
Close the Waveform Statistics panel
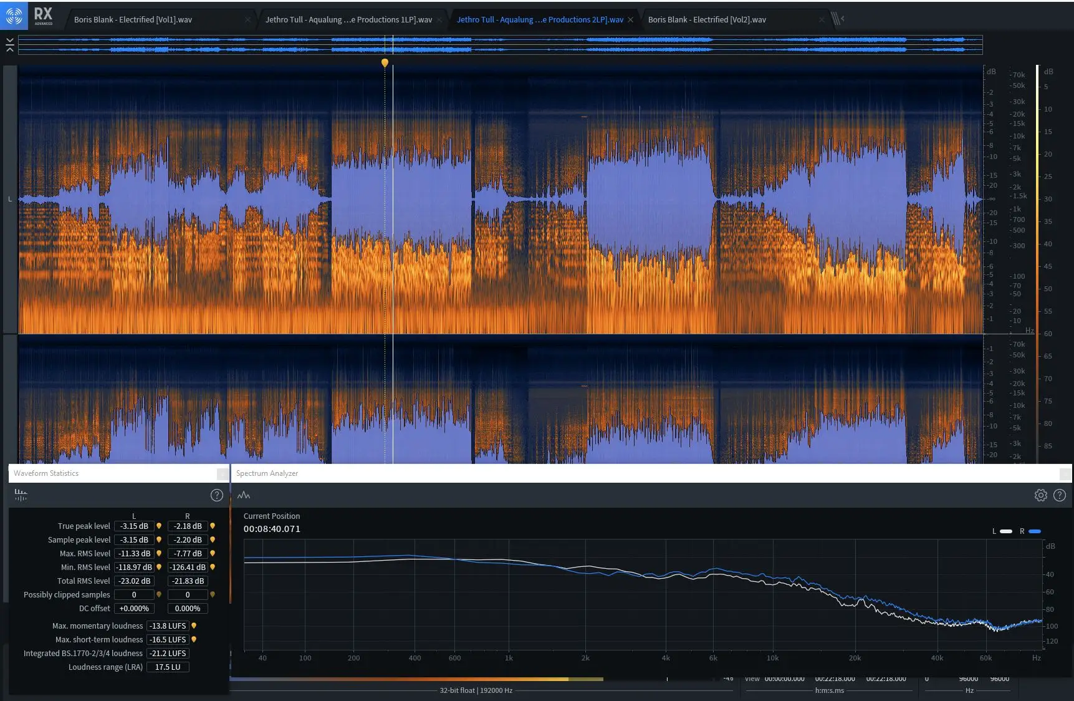[x=222, y=474]
